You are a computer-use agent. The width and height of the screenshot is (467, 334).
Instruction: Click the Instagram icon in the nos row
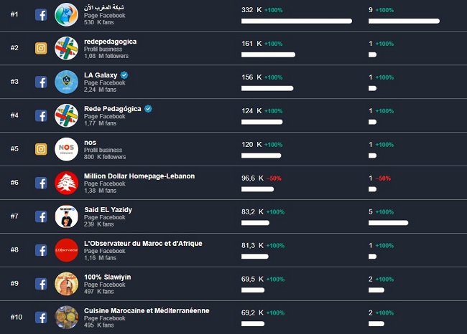pyautogui.click(x=41, y=149)
